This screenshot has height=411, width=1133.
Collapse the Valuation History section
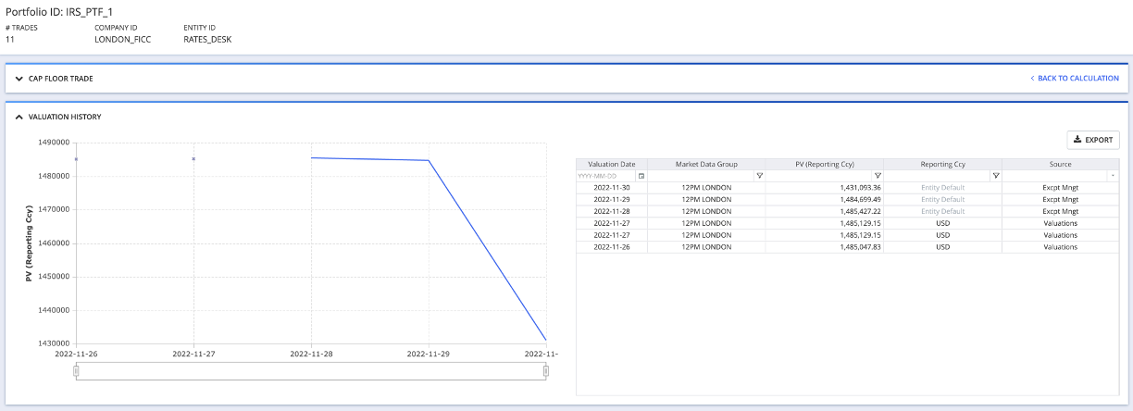point(19,118)
